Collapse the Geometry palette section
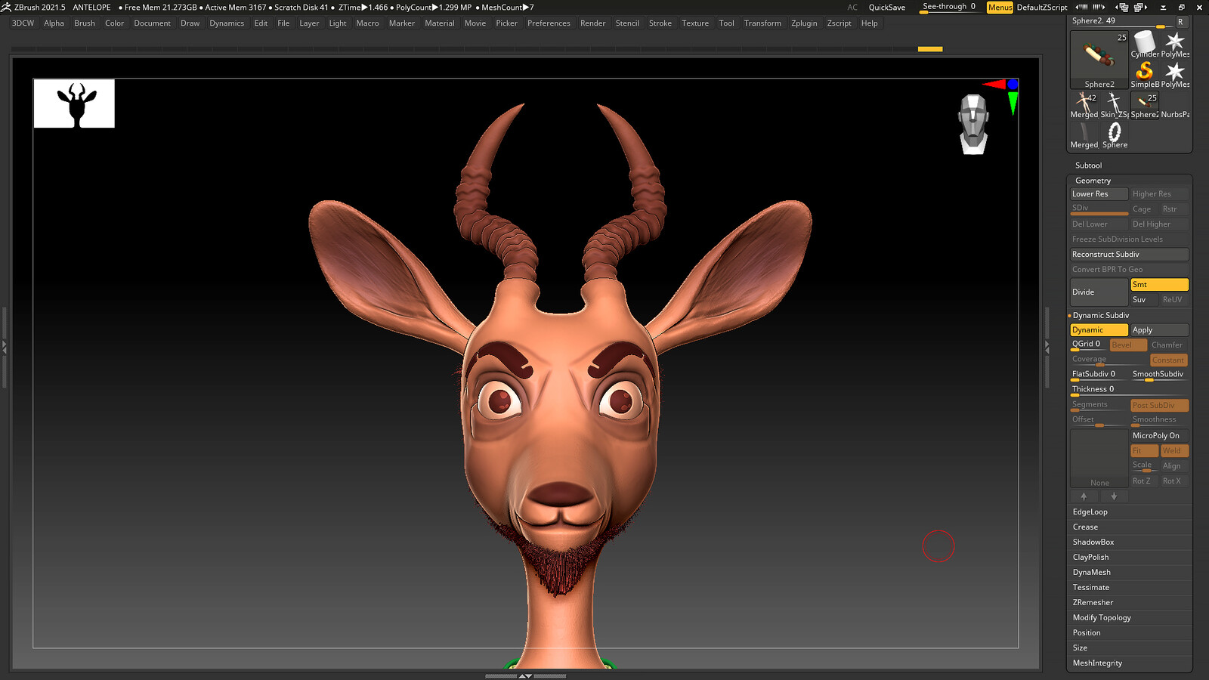The height and width of the screenshot is (680, 1209). pyautogui.click(x=1093, y=181)
